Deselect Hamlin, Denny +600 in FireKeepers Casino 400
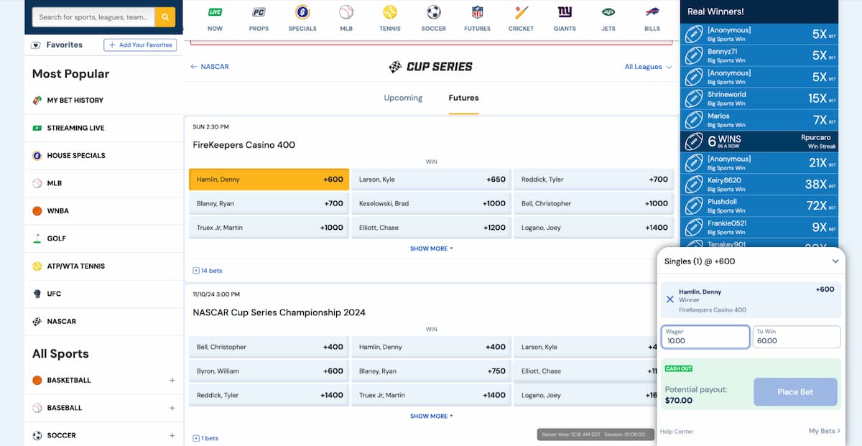 [269, 180]
